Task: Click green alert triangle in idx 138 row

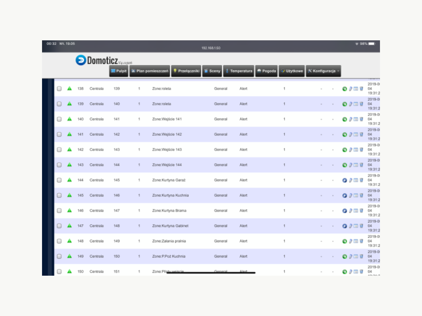Action: [69, 88]
